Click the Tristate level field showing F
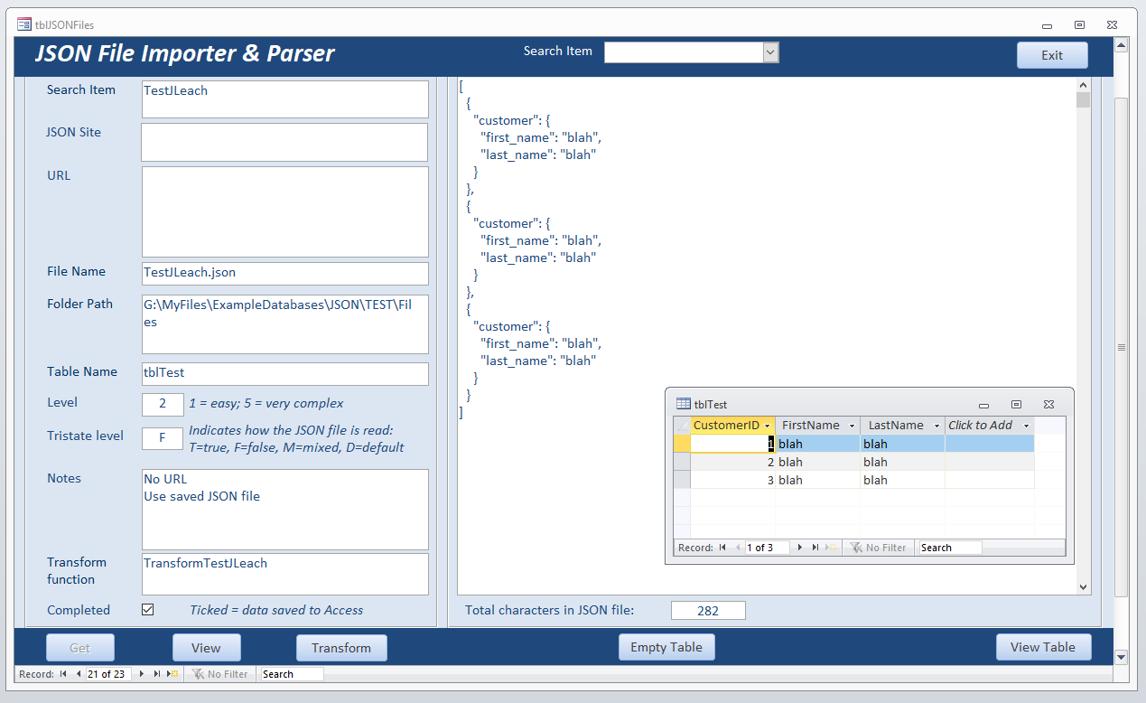 click(163, 438)
